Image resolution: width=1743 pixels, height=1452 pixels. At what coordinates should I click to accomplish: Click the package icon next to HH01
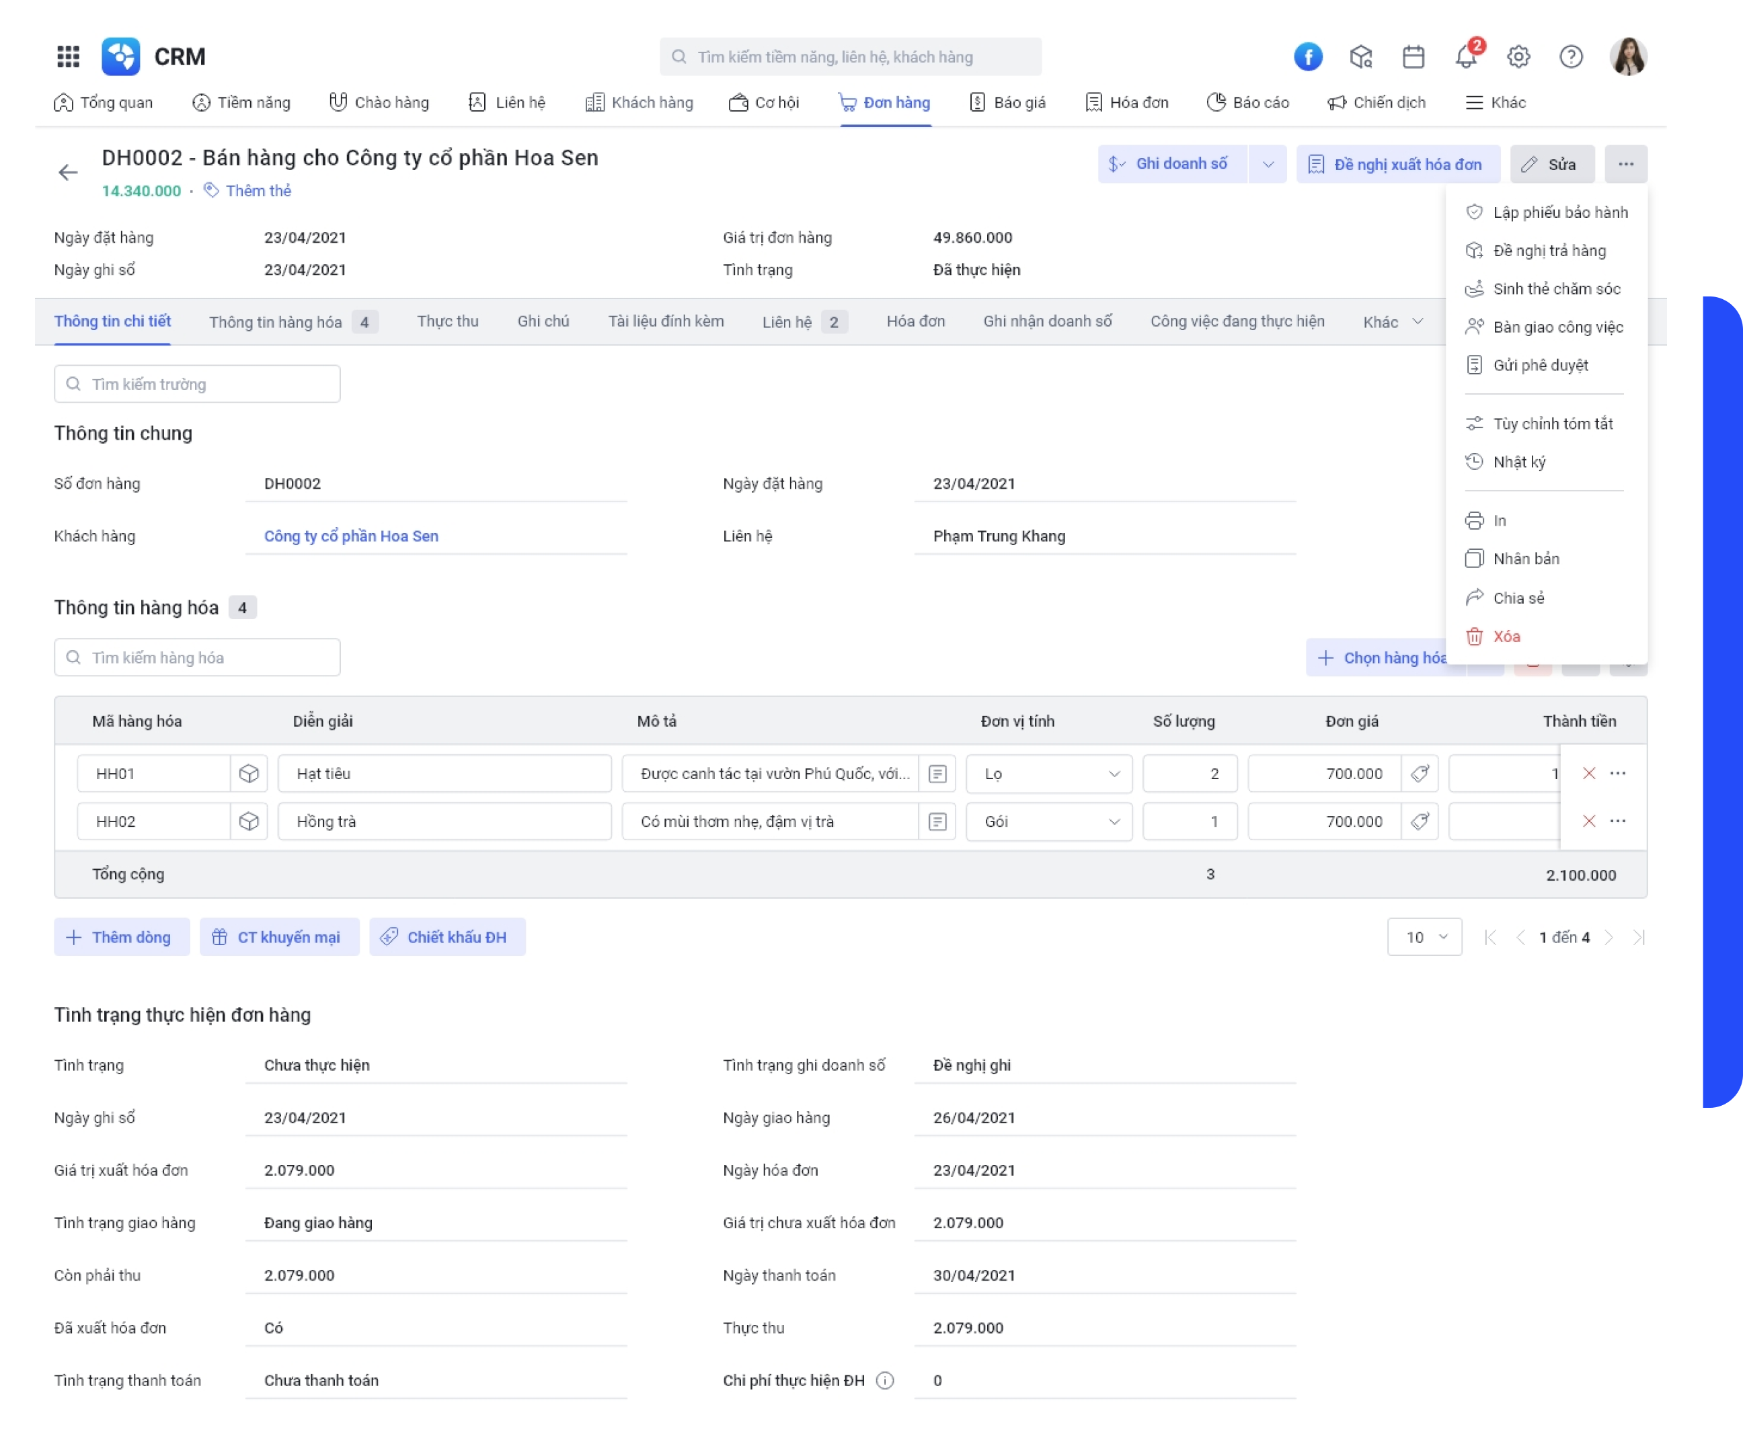[249, 773]
